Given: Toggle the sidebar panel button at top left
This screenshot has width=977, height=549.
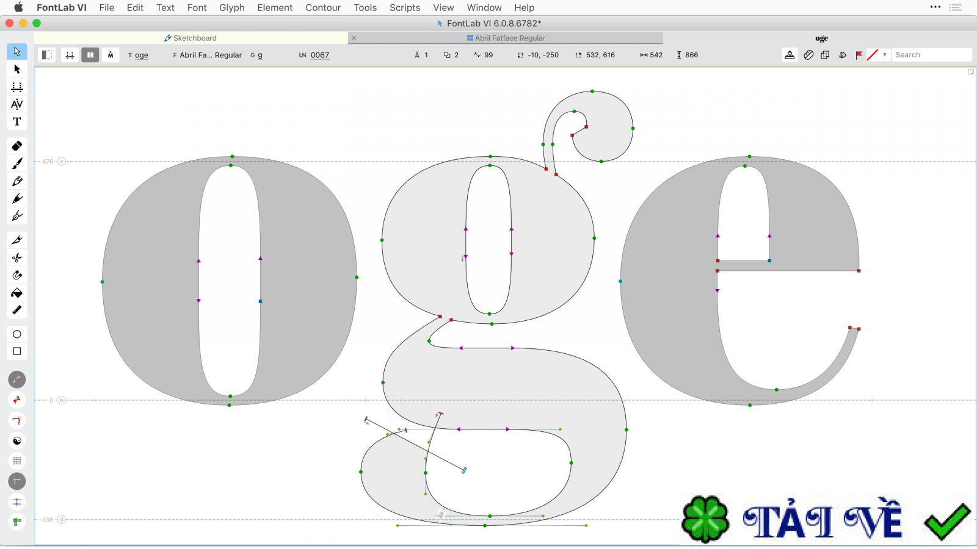Looking at the screenshot, I should click(46, 55).
